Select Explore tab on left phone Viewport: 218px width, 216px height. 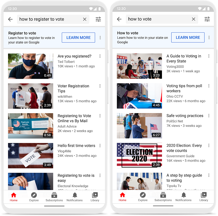coord(34,197)
